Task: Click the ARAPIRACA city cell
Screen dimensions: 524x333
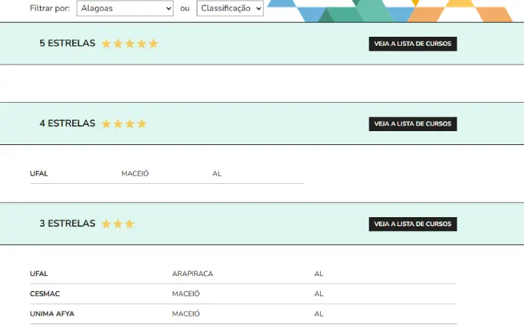Action: point(192,274)
